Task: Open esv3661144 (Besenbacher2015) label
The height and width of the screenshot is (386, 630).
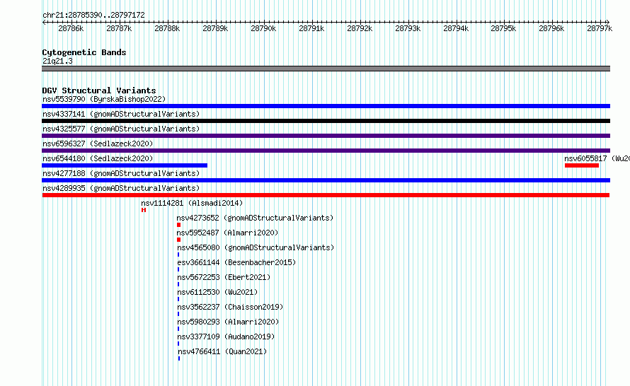Action: click(236, 262)
